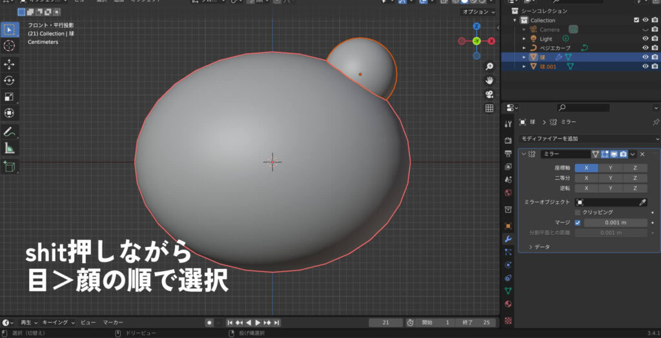
Task: Activate the Rotate tool
Action: 10,81
